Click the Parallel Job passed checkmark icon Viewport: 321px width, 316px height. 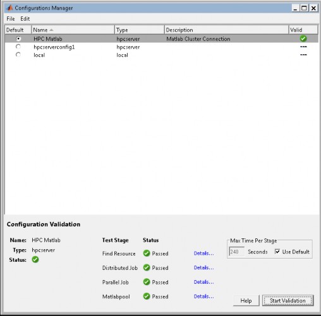pos(147,282)
